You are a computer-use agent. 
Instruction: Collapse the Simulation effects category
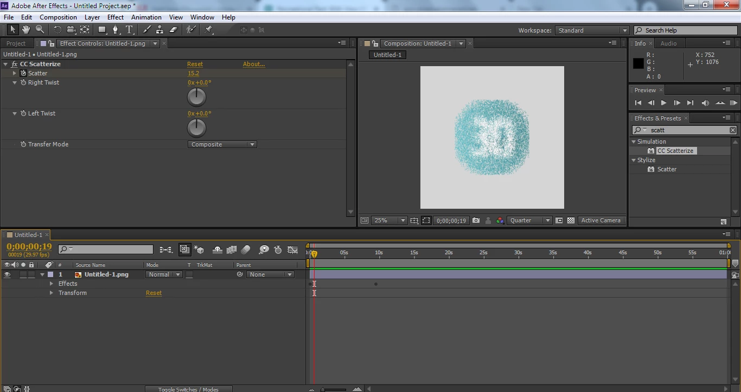tap(634, 142)
